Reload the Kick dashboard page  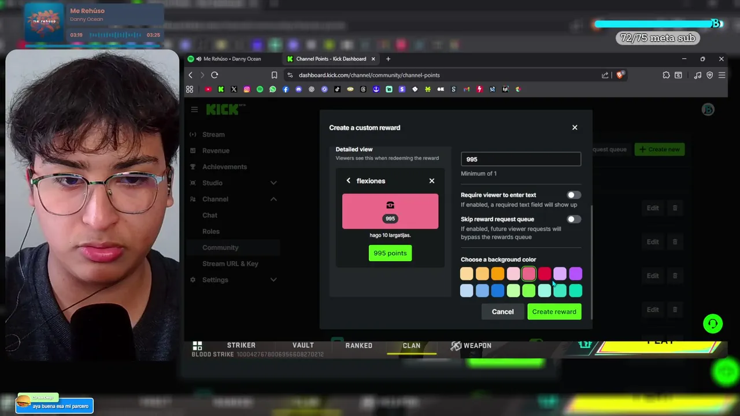coord(214,75)
